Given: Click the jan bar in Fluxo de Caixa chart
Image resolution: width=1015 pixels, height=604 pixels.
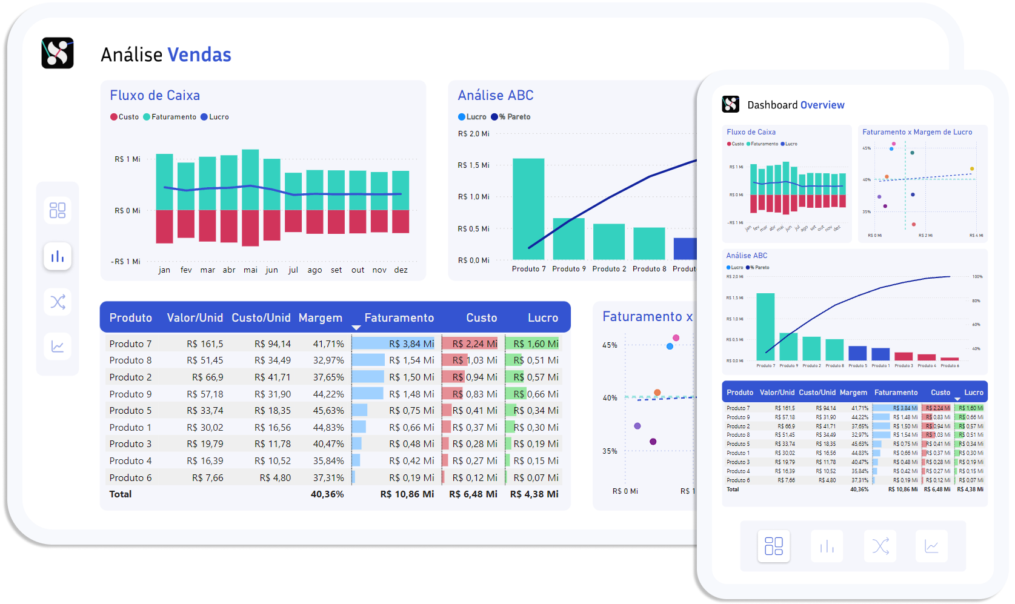Looking at the screenshot, I should pos(164,199).
